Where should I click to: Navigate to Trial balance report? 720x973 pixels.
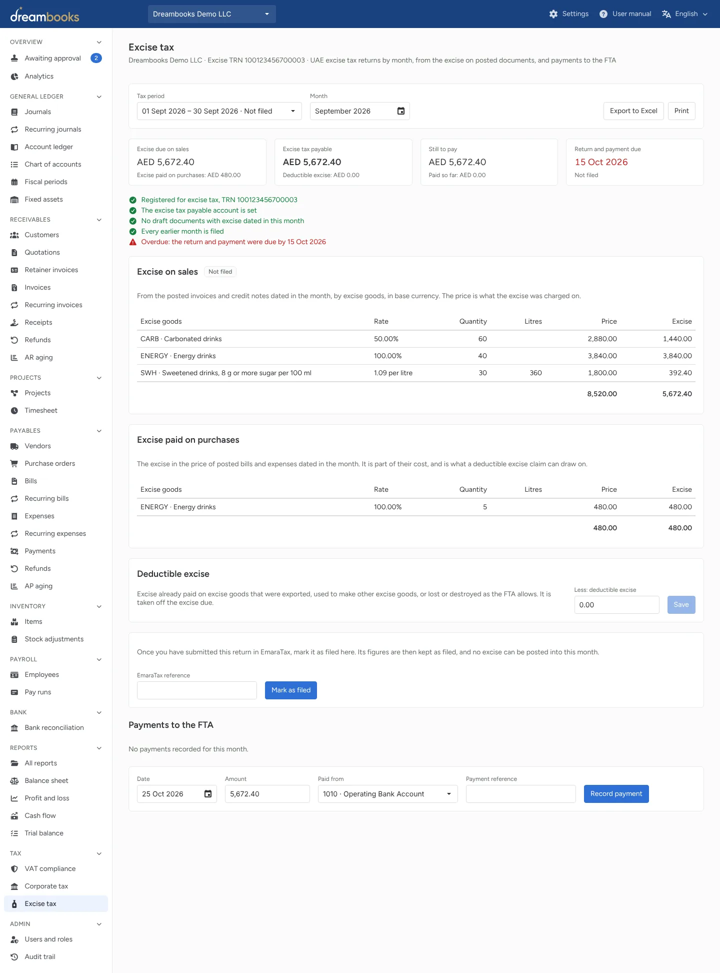[x=56, y=833]
